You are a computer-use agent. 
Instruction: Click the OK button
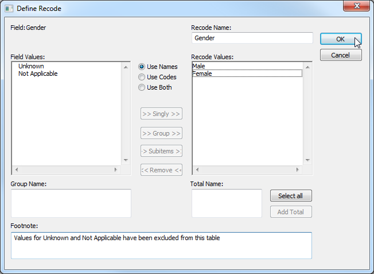tap(340, 39)
